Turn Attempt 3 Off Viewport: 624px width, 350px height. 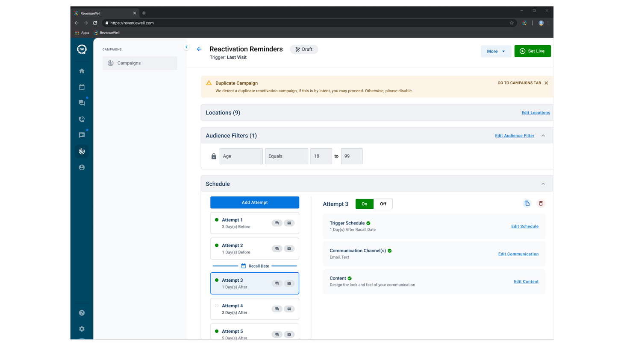click(383, 204)
